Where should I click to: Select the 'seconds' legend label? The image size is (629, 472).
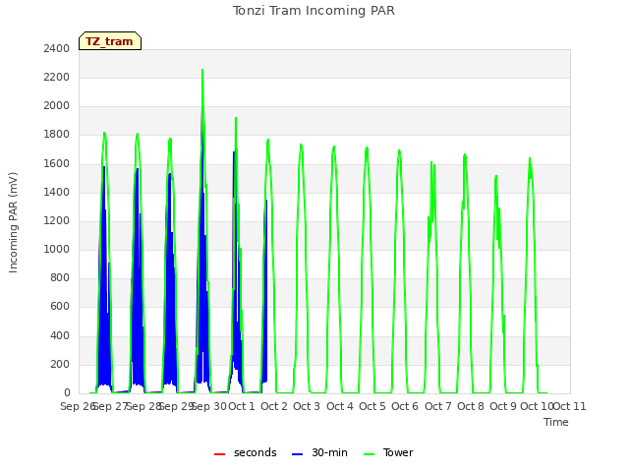tap(256, 452)
